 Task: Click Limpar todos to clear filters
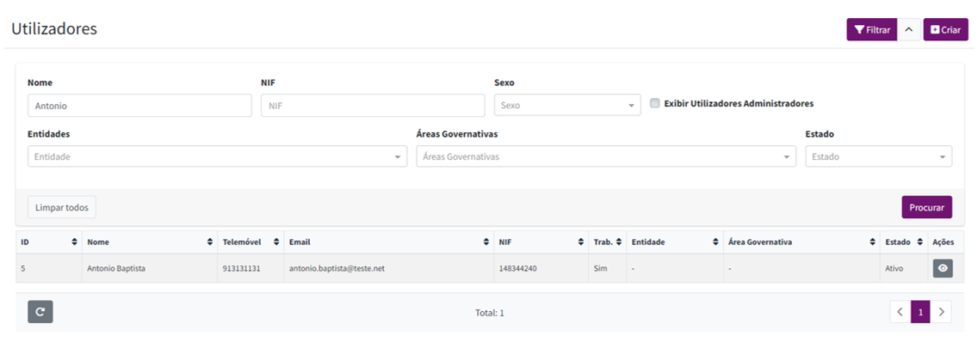coord(62,207)
